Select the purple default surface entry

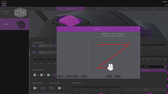(153, 70)
